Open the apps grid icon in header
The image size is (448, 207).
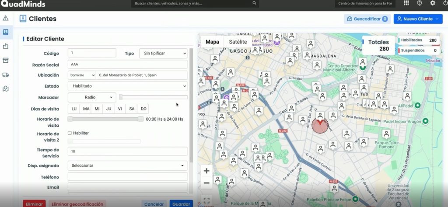[x=406, y=3]
